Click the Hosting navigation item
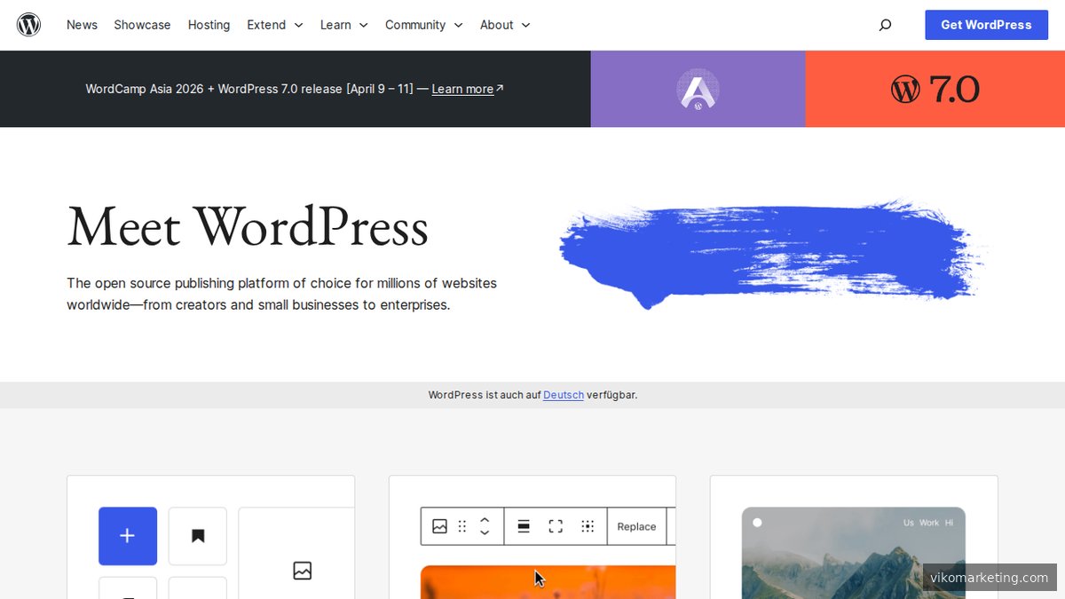The image size is (1065, 599). pos(209,25)
